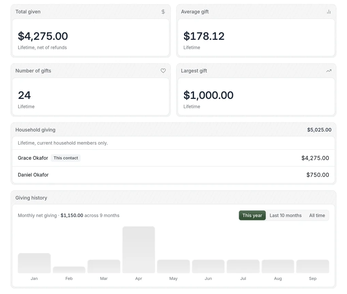Screen dimensions: 347x294
Task: Click the Giving history heading
Action: 31,198
